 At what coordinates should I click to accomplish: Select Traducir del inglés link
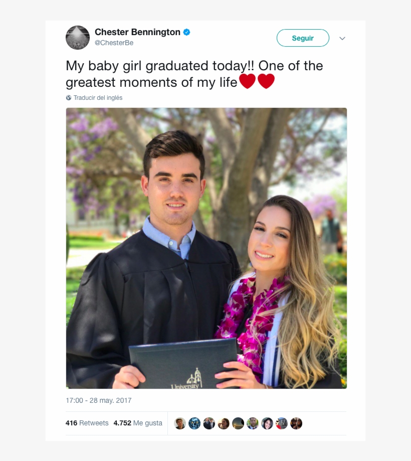pyautogui.click(x=98, y=98)
